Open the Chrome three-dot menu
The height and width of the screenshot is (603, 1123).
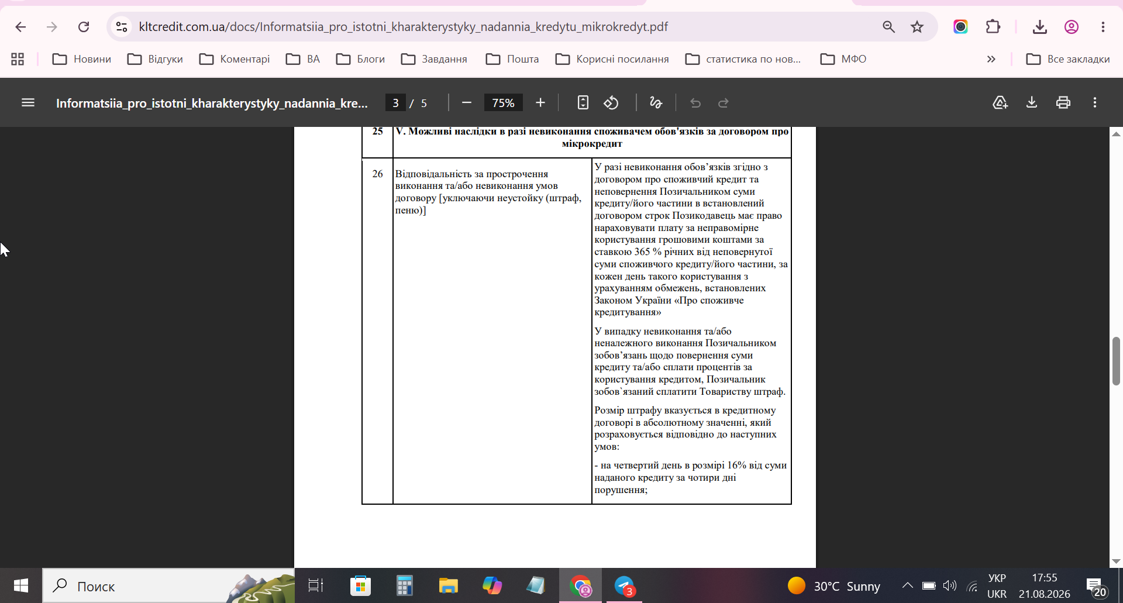pos(1103,27)
